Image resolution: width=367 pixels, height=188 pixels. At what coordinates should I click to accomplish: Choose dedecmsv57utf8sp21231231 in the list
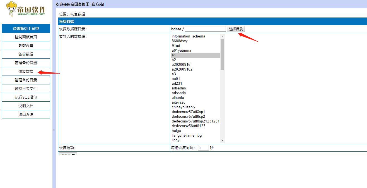point(195,121)
